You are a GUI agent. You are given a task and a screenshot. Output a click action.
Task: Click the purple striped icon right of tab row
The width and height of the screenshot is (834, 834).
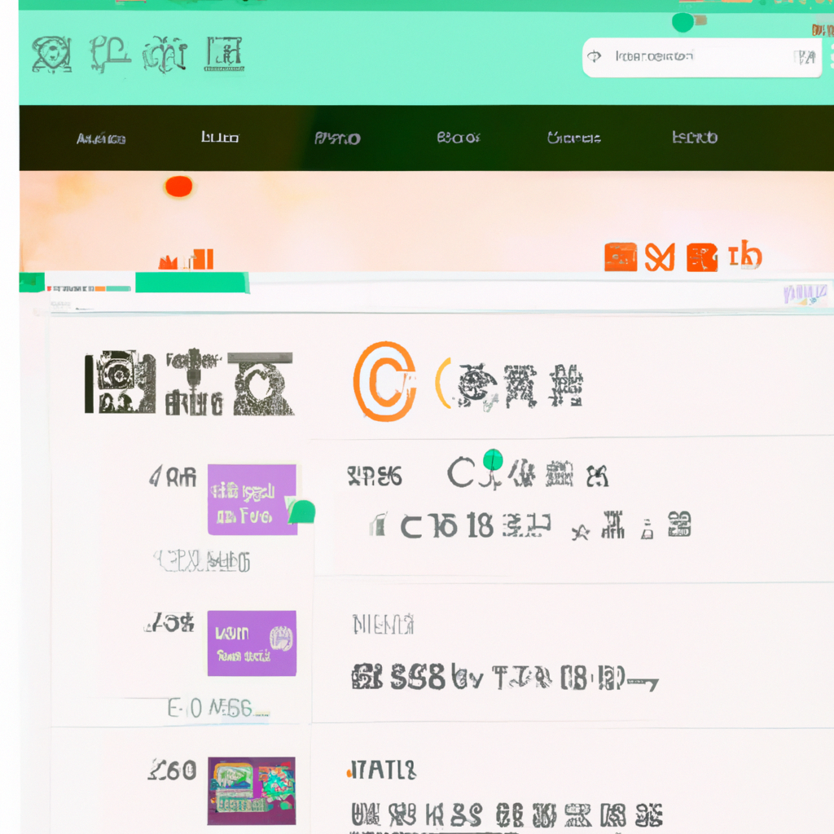[x=805, y=294]
